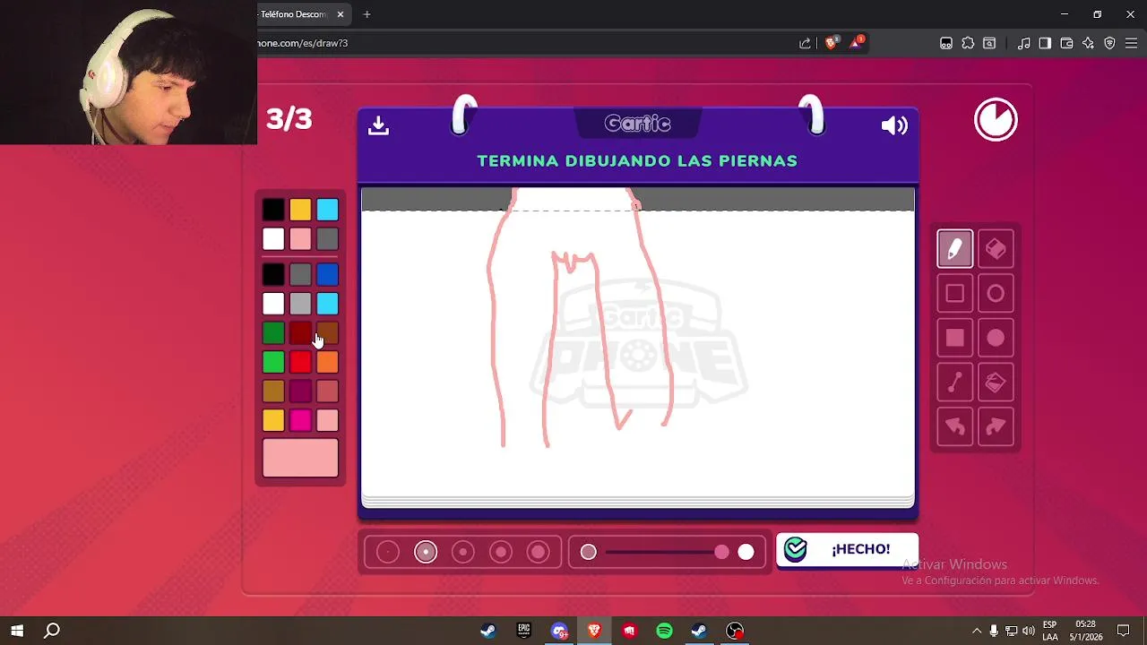
Task: Mute game sound with the speaker icon
Action: tap(894, 125)
